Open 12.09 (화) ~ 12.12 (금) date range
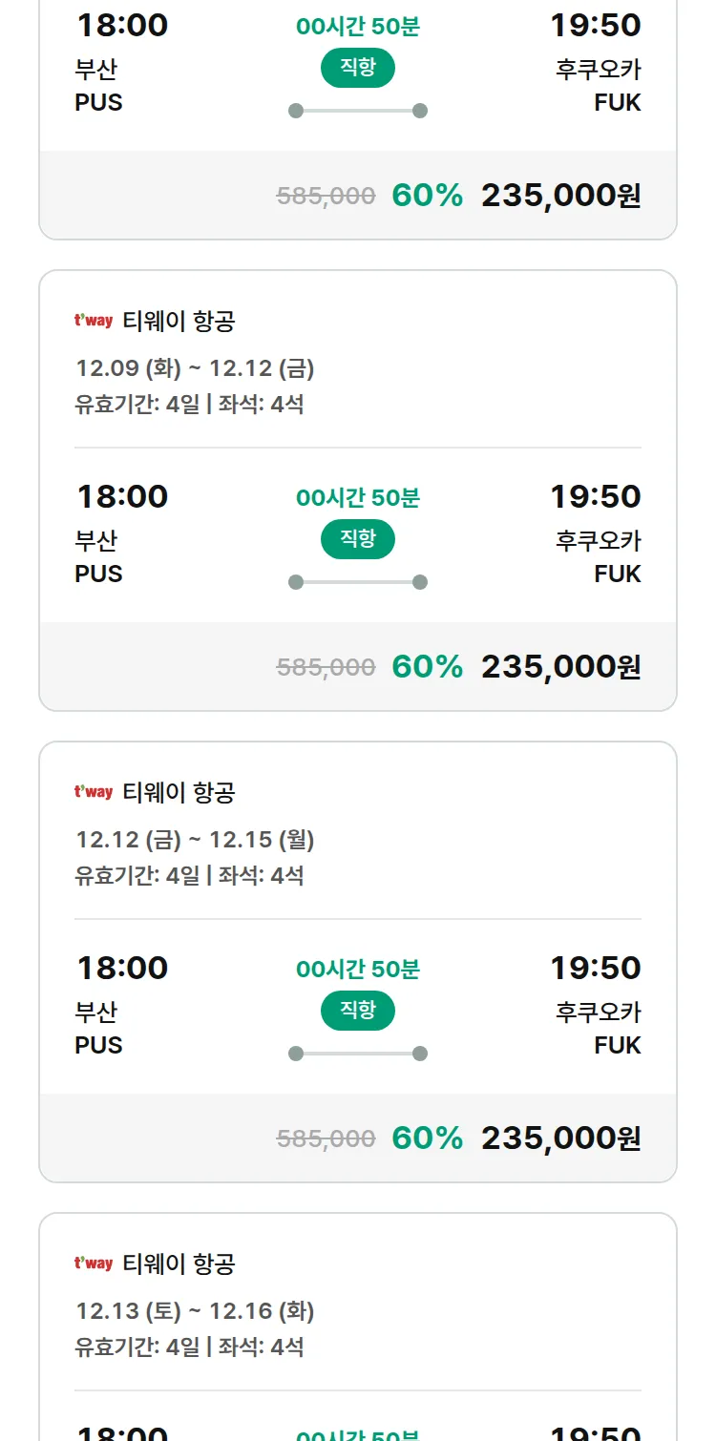Image resolution: width=716 pixels, height=1441 pixels. click(195, 368)
